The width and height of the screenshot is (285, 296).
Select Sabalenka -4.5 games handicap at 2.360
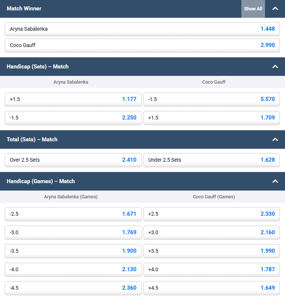coord(73,288)
